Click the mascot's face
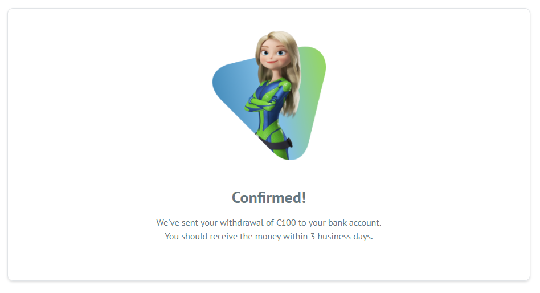540x293 pixels. 273,55
